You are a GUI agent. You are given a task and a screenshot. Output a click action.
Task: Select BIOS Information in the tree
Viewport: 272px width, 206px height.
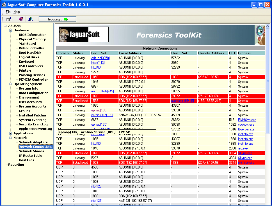point(33,35)
